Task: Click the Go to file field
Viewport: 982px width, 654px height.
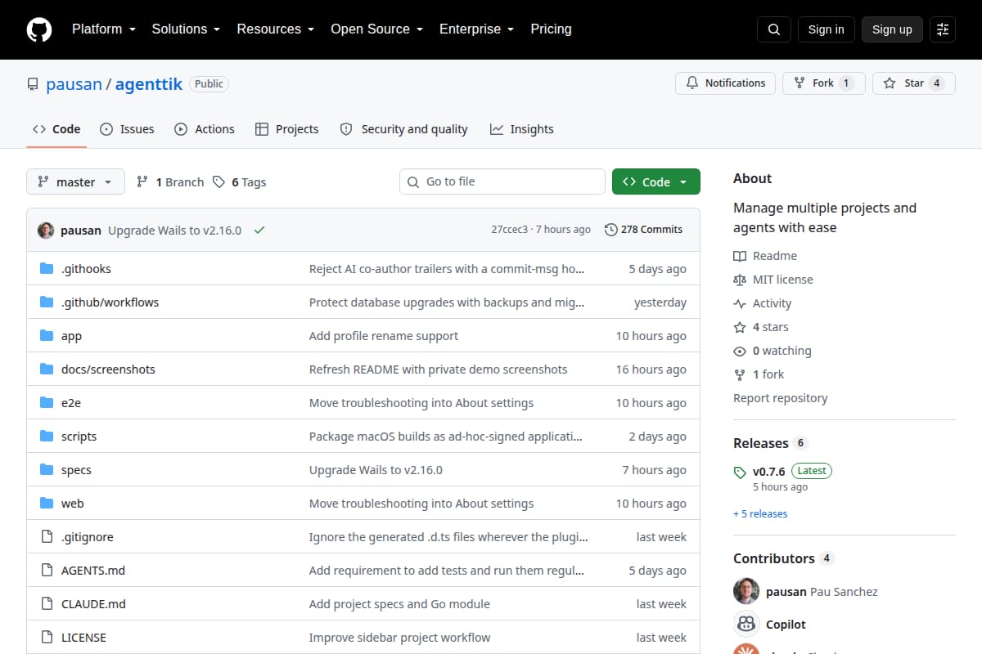Action: 502,181
